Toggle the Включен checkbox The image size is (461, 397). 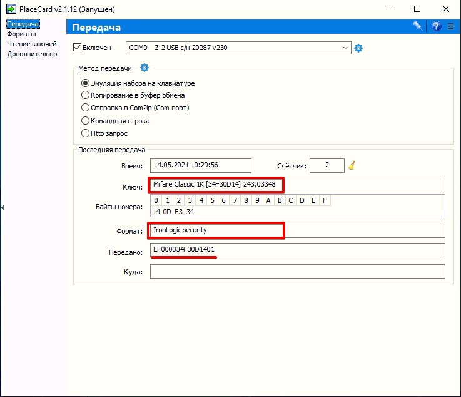pyautogui.click(x=78, y=48)
